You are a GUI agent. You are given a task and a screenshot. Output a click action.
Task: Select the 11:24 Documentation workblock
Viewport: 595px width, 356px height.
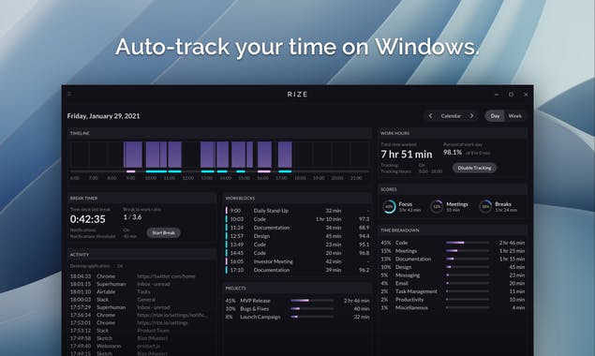click(x=298, y=228)
